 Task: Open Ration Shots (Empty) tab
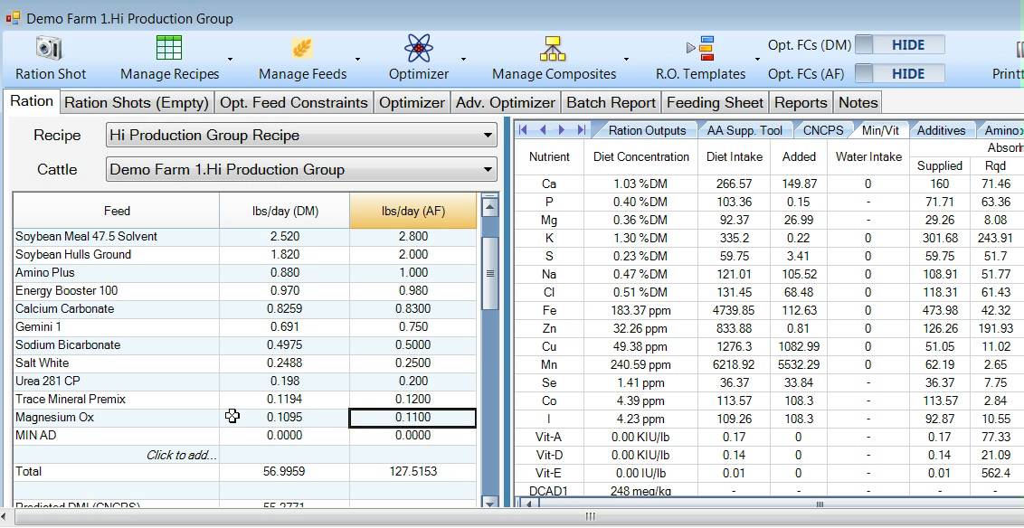coord(137,103)
